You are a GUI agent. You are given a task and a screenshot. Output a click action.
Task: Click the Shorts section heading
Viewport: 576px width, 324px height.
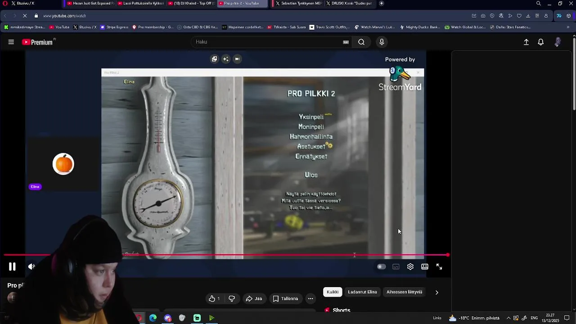341,310
